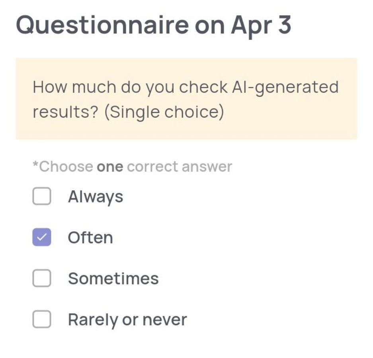This screenshot has height=358, width=373.
Task: Click the checkmark inside the Often checkbox
Action: click(x=41, y=237)
